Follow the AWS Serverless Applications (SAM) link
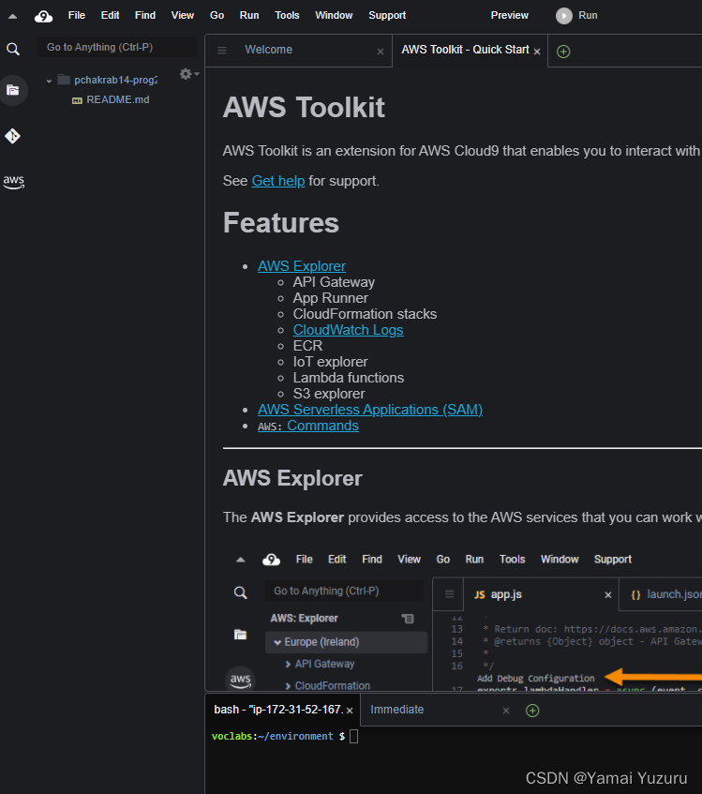Viewport: 702px width, 794px height. click(x=370, y=409)
